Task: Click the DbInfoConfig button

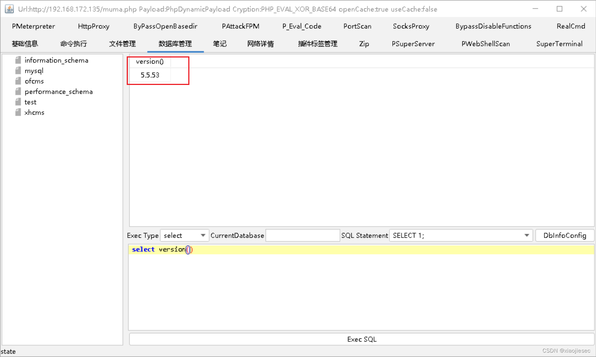Action: [565, 235]
